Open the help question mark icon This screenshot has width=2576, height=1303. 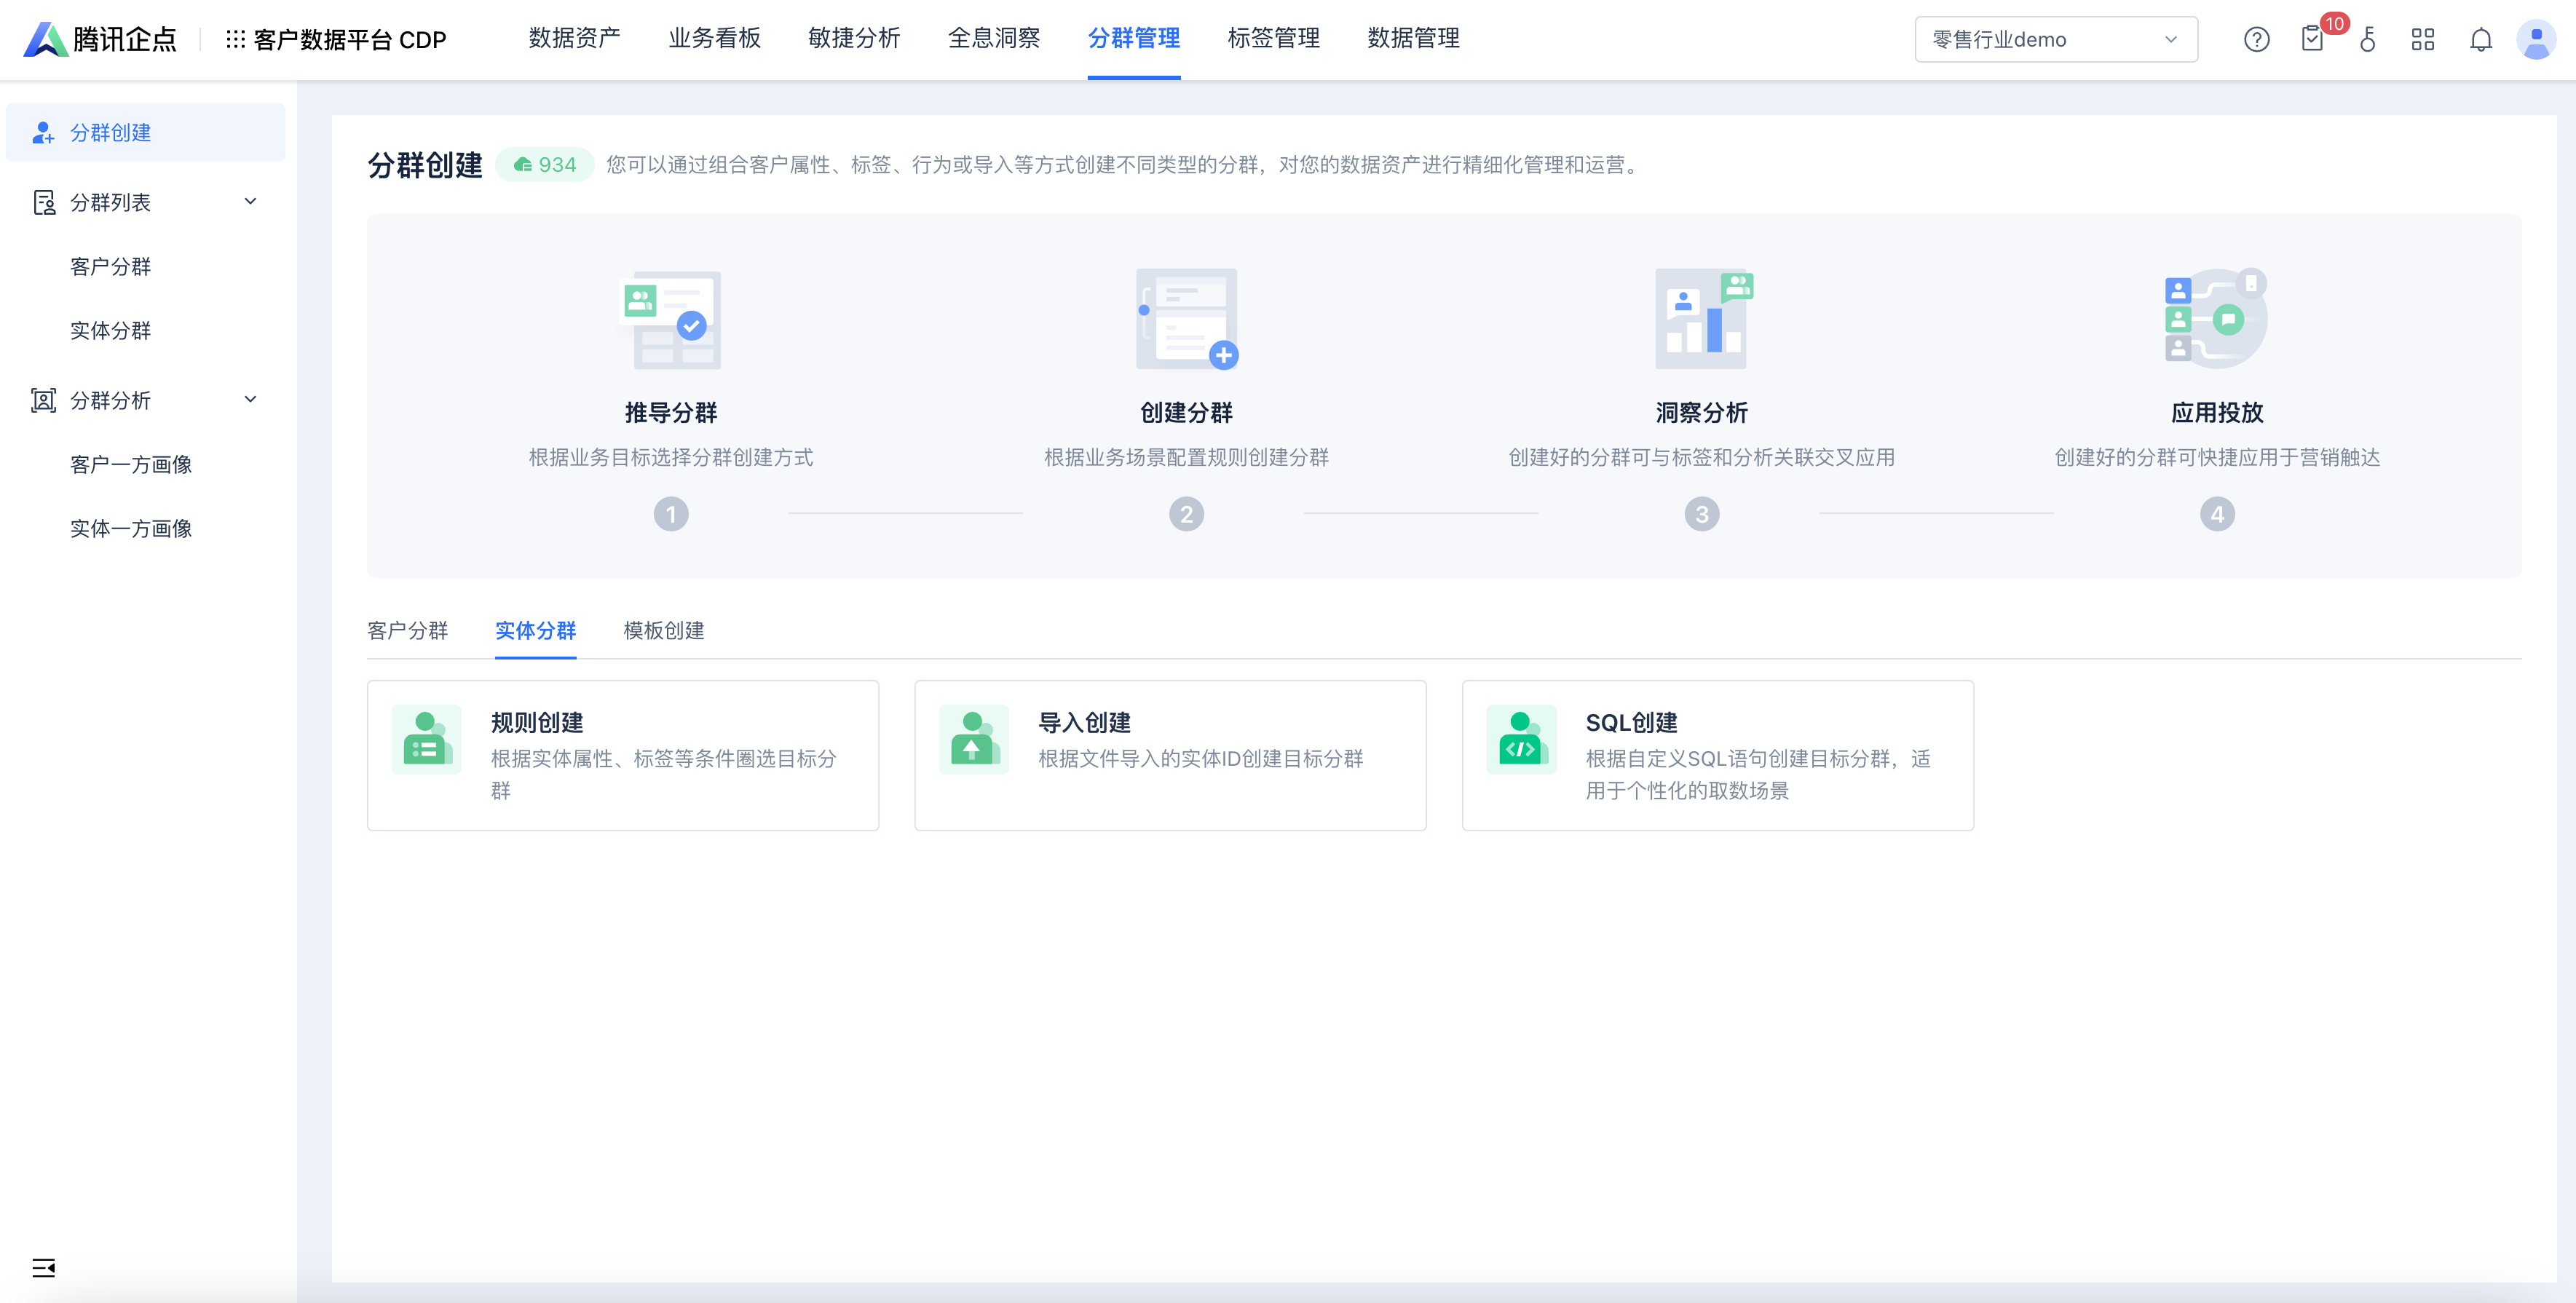point(2256,40)
